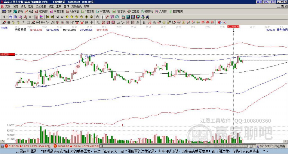Click the percent % tool icon
The width and height of the screenshot is (288, 154).
[154, 22]
